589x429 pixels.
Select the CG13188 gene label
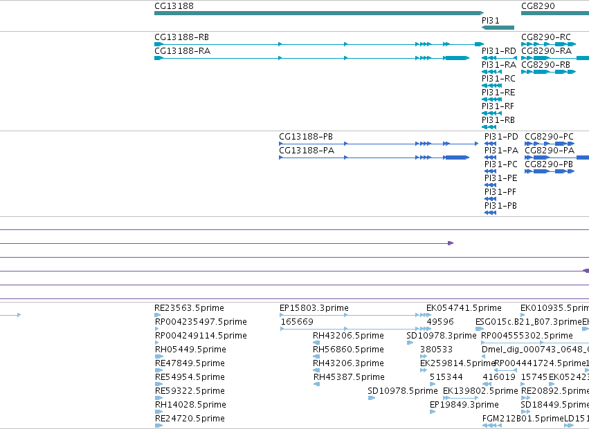click(174, 6)
